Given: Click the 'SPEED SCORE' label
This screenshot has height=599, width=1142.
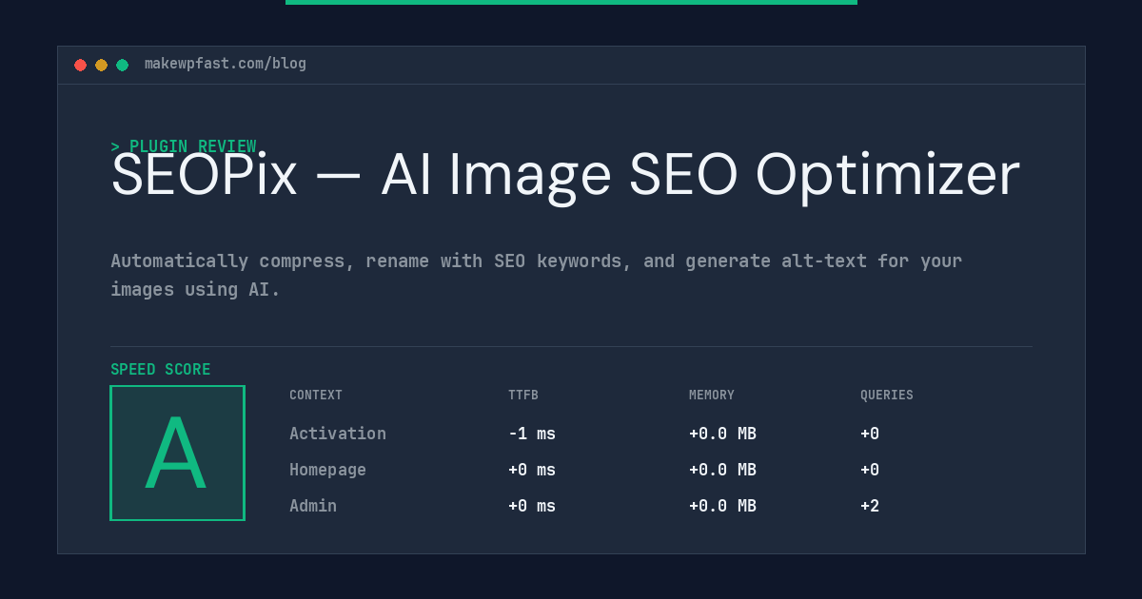Looking at the screenshot, I should pos(161,370).
